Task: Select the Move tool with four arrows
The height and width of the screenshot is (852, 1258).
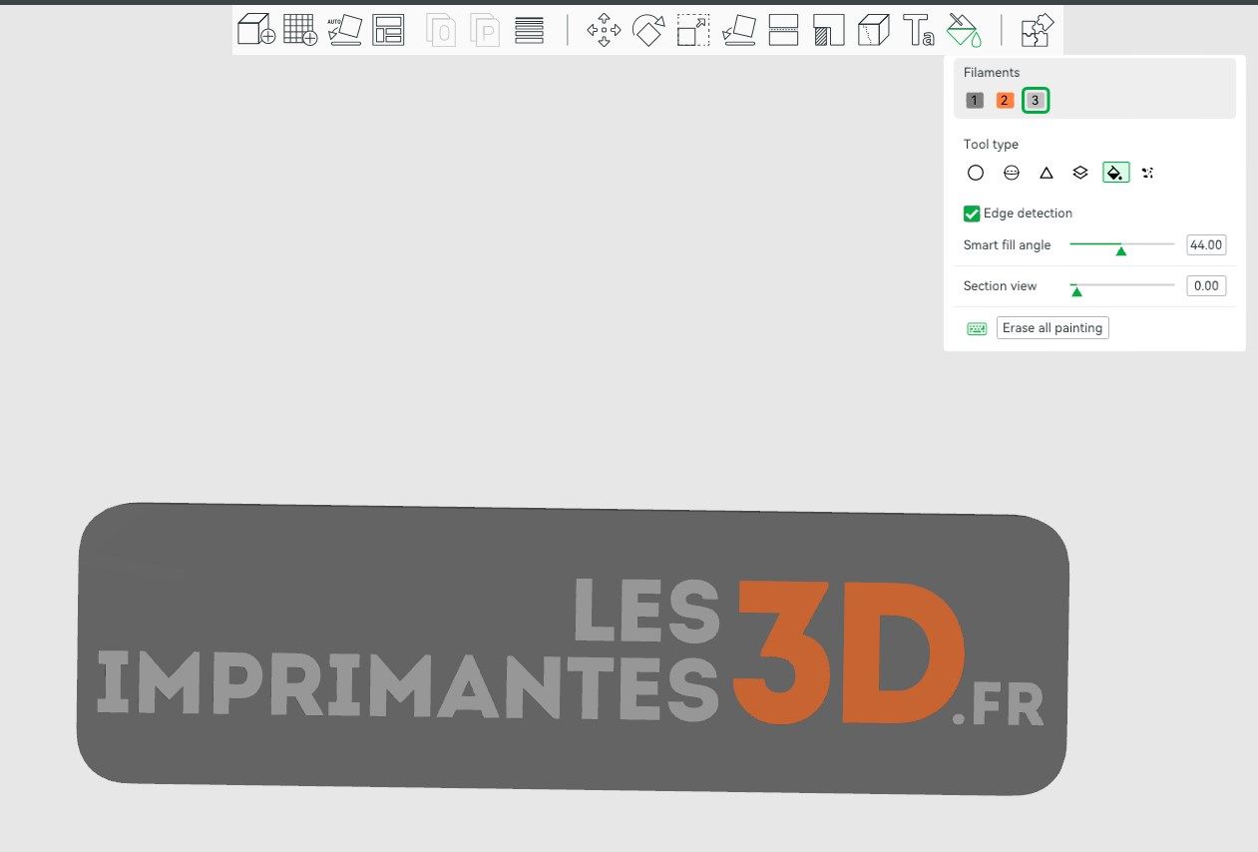Action: [604, 30]
